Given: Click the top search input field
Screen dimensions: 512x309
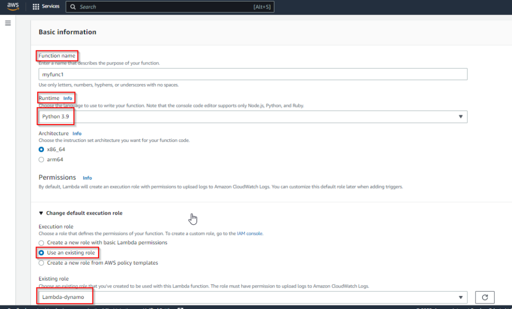Looking at the screenshot, I should 165,7.
